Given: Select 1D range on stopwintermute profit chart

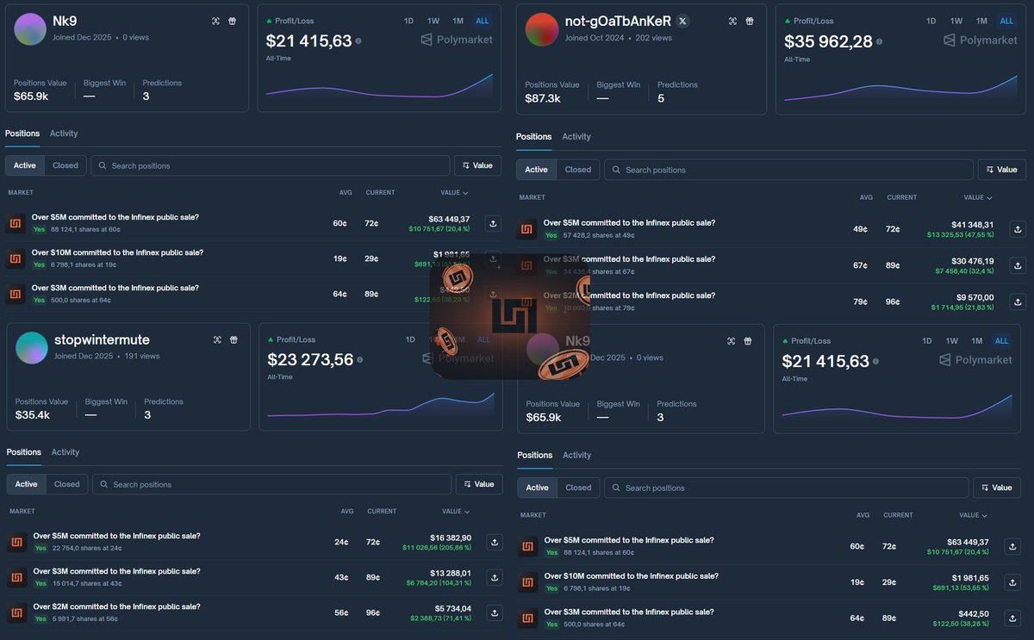Looking at the screenshot, I should (410, 339).
